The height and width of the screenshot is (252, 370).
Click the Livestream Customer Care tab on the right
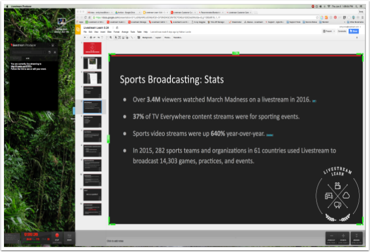[x=238, y=12]
